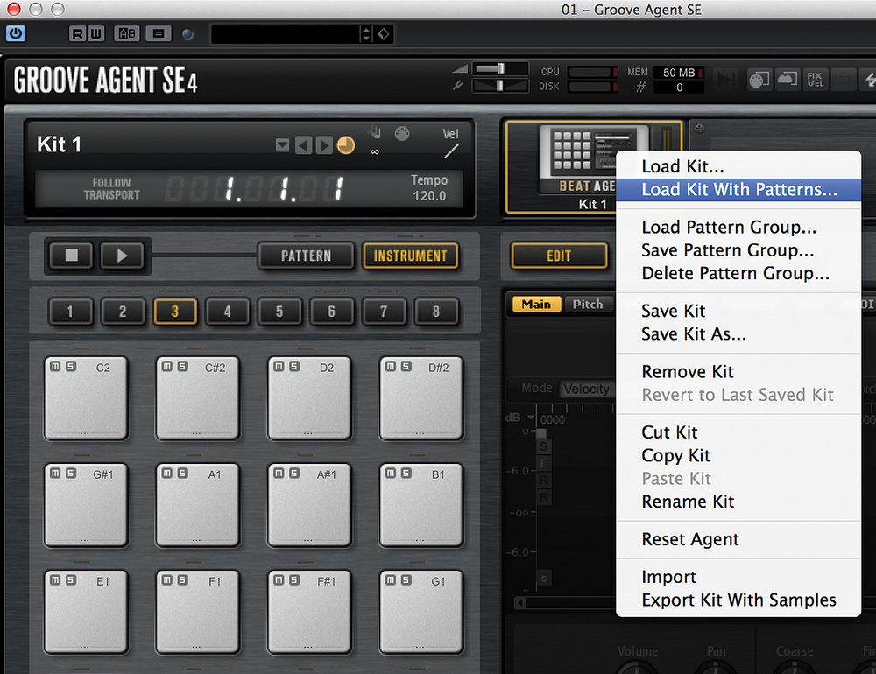Image resolution: width=876 pixels, height=674 pixels.
Task: Mute the E1 pad
Action: pyautogui.click(x=55, y=580)
